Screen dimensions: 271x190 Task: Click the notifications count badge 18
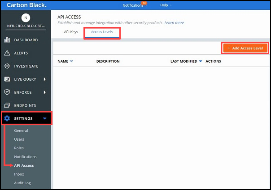[144, 3]
